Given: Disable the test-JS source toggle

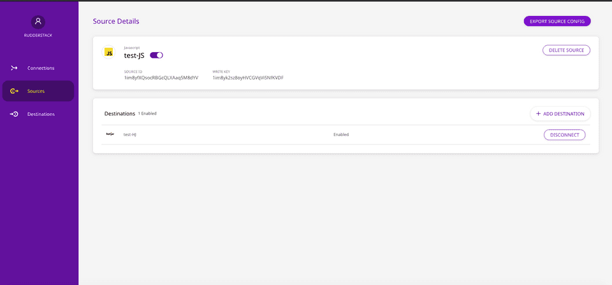Looking at the screenshot, I should pyautogui.click(x=156, y=55).
